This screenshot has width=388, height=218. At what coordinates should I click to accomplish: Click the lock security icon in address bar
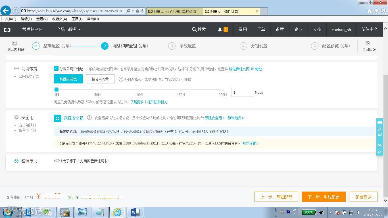click(x=137, y=11)
